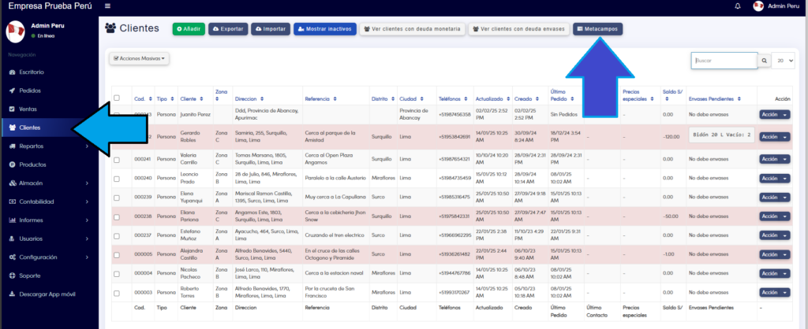Click the Soporte lifebuoy icon
The width and height of the screenshot is (808, 329).
(x=13, y=275)
